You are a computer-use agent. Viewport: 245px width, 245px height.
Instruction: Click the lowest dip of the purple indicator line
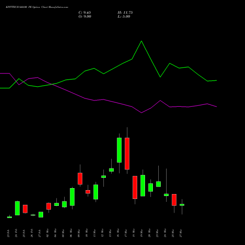point(142,113)
